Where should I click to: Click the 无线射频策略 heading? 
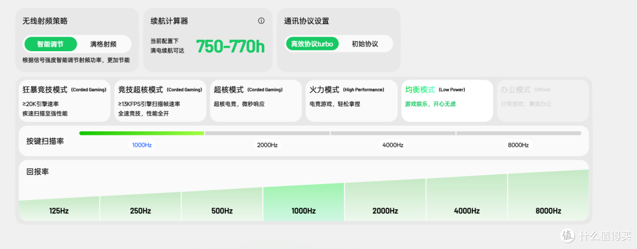[x=45, y=21]
